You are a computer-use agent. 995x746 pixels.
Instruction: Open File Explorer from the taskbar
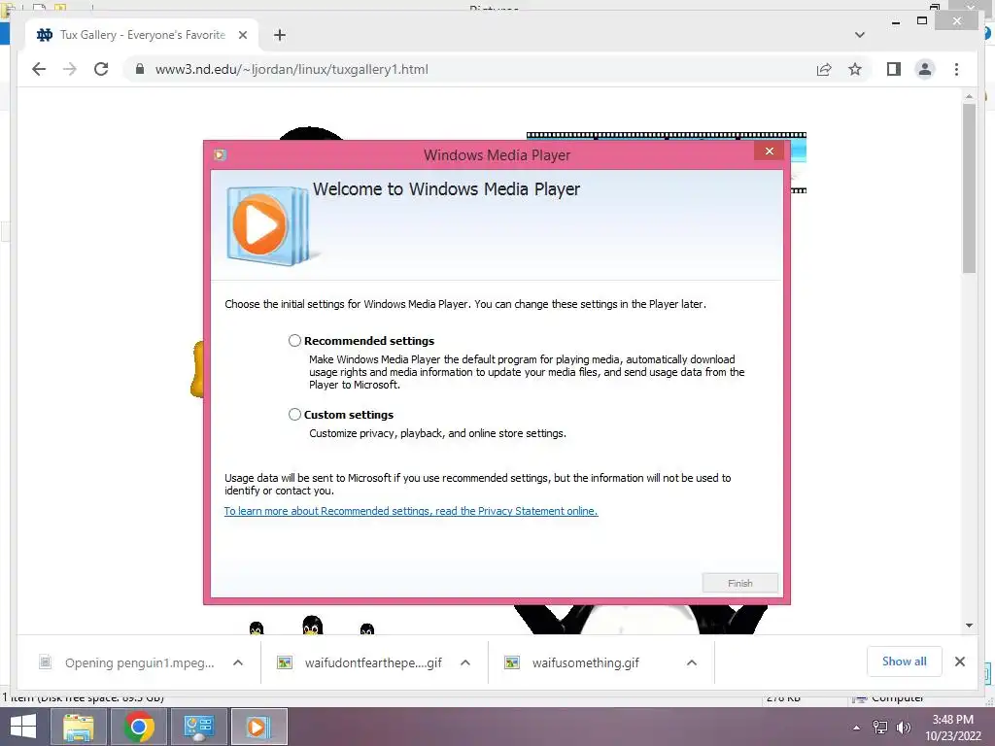[78, 727]
